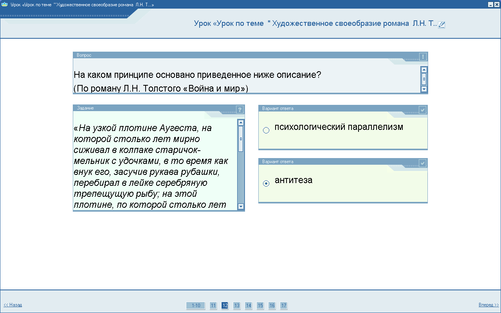The image size is (501, 313).
Task: Click the answer text антитеза
Action: (294, 180)
